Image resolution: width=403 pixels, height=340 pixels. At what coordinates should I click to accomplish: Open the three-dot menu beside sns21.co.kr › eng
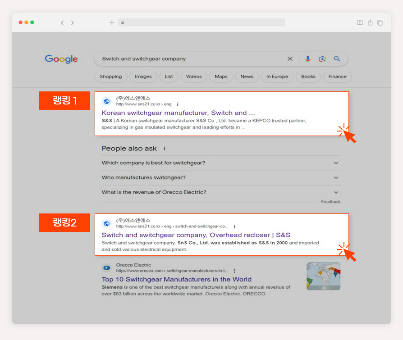178,104
